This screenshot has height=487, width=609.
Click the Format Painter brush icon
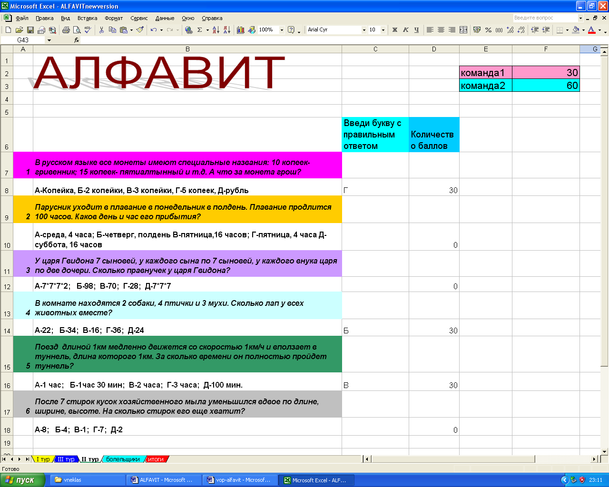(140, 30)
